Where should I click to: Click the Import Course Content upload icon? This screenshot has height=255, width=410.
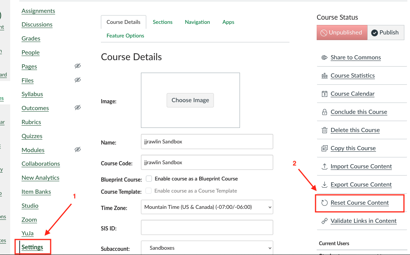(324, 166)
